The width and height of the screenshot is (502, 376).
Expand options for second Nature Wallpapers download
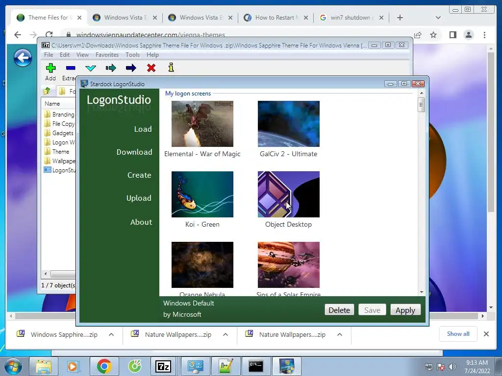point(340,334)
